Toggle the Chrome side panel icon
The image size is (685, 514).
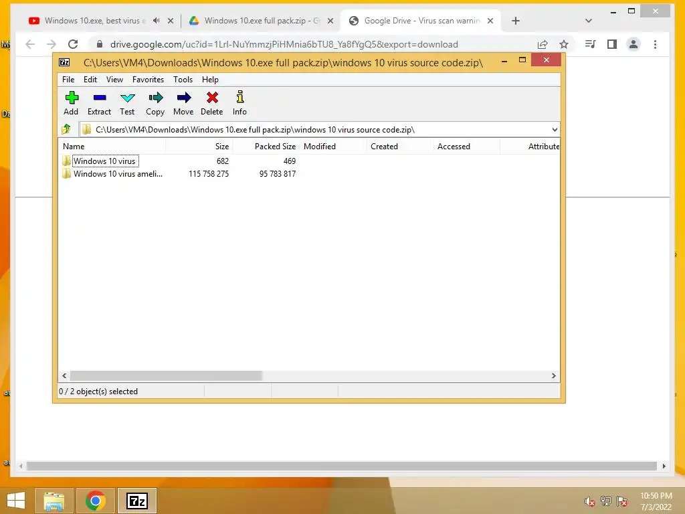click(612, 44)
